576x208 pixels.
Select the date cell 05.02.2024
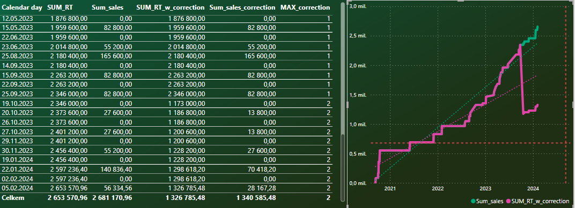pyautogui.click(x=18, y=188)
